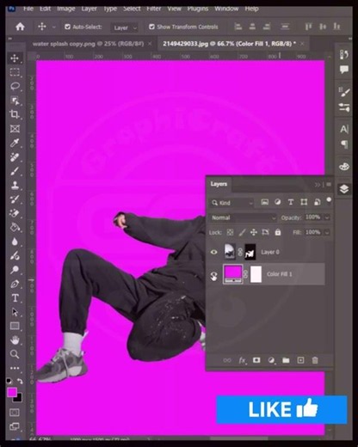
Task: Select the Pen tool
Action: pyautogui.click(x=15, y=284)
